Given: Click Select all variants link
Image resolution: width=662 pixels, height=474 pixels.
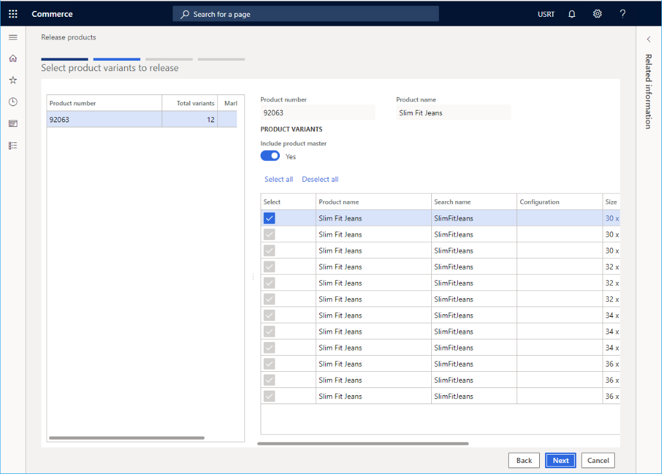Looking at the screenshot, I should (x=279, y=179).
